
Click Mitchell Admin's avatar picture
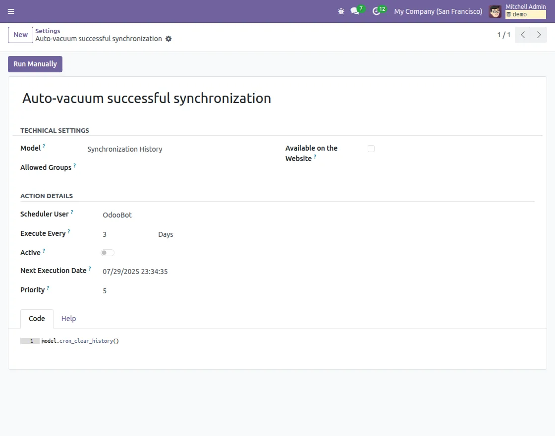495,11
